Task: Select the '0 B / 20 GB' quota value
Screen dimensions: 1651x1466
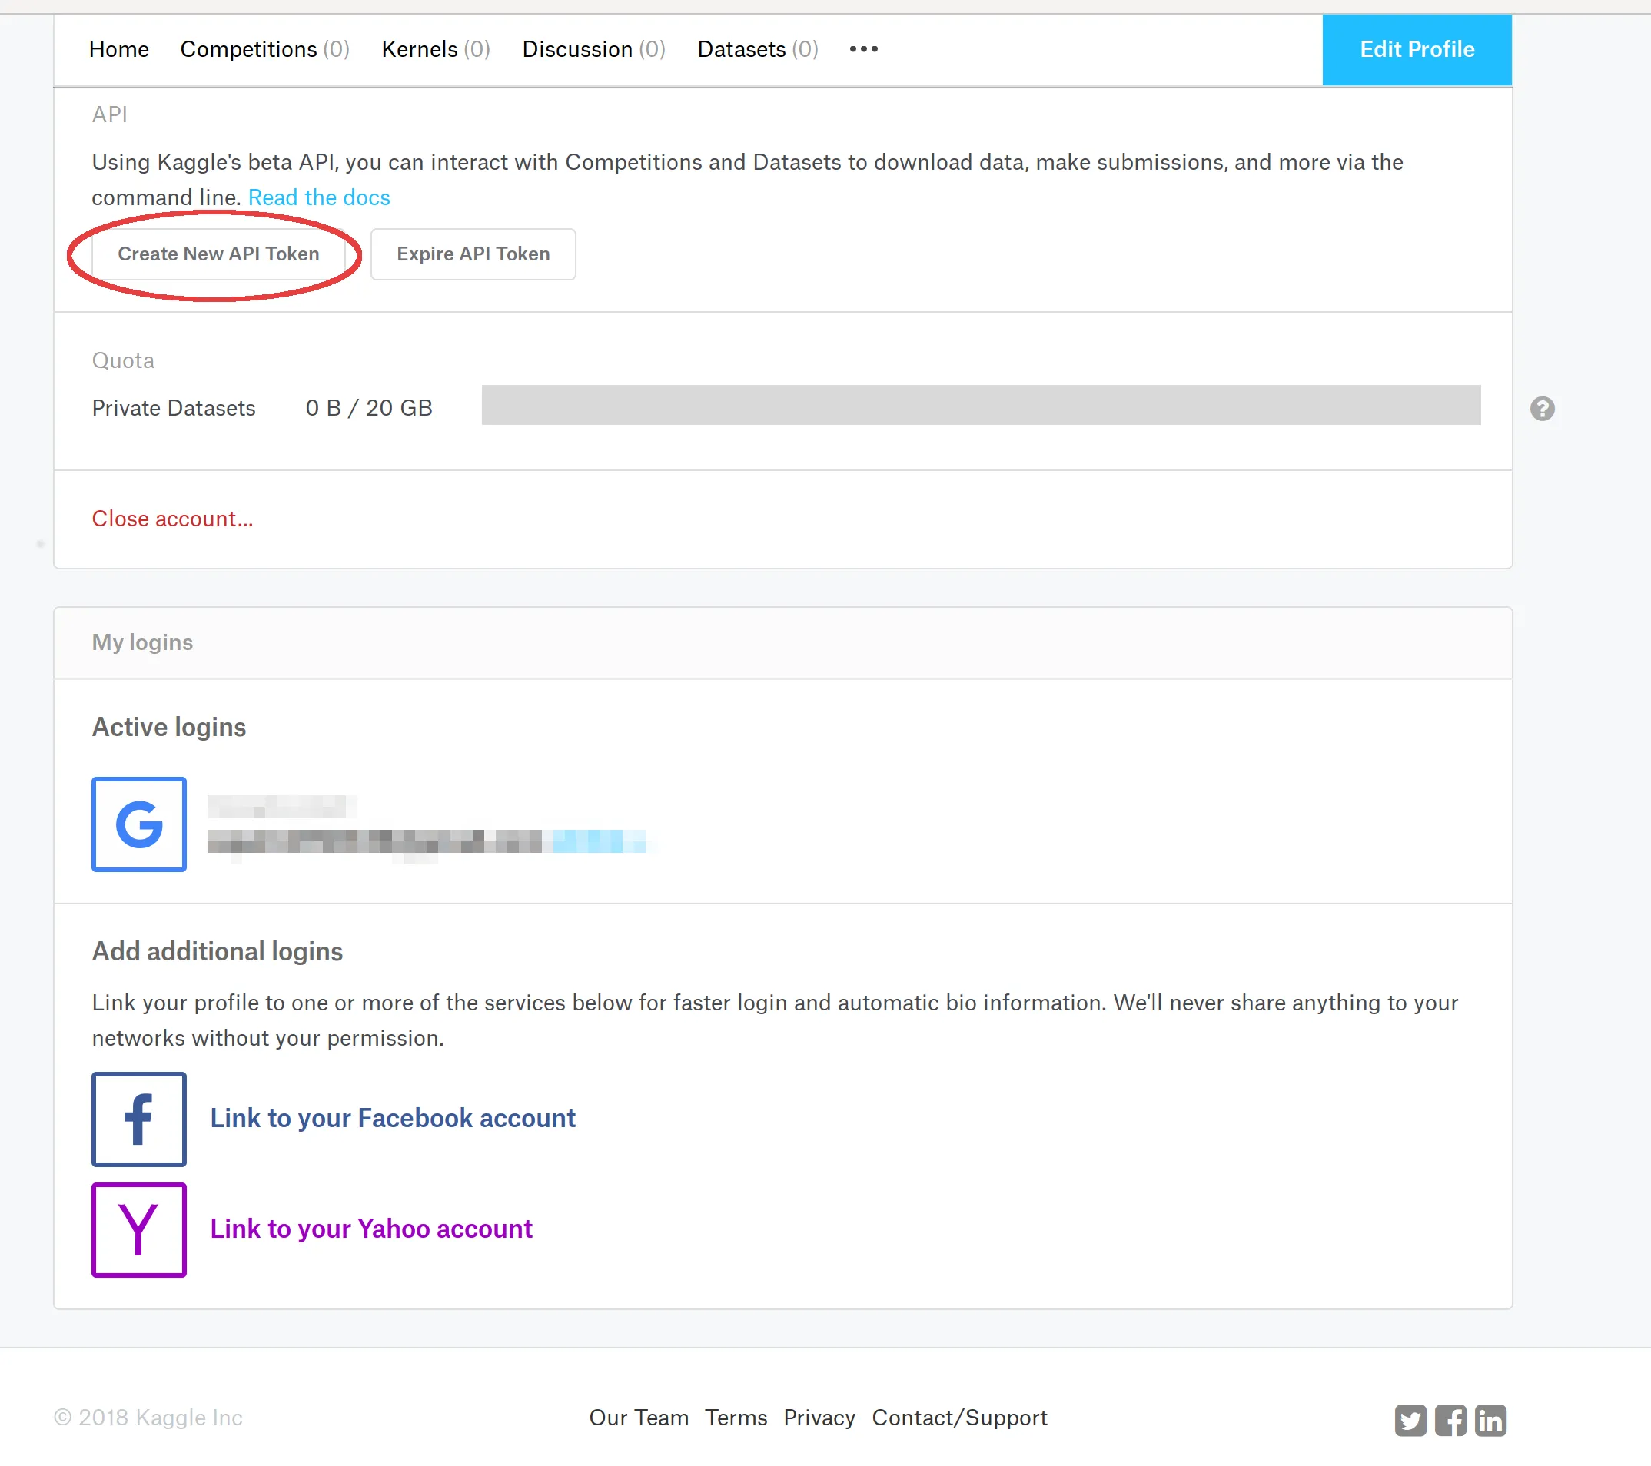Action: (369, 408)
